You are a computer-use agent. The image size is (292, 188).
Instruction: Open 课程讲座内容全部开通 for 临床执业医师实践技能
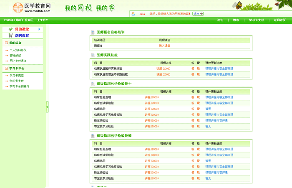219,69
